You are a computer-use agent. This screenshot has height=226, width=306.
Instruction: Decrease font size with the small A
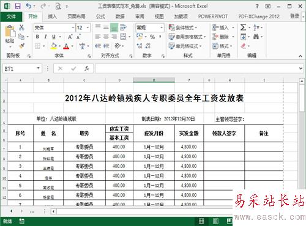tap(78, 37)
